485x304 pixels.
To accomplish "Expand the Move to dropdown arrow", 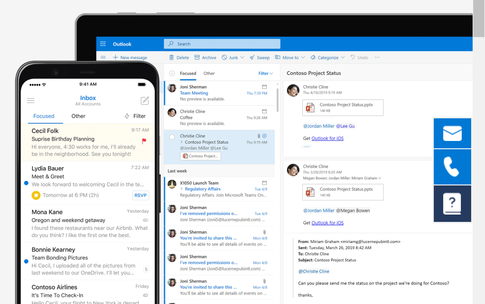I will [303, 57].
